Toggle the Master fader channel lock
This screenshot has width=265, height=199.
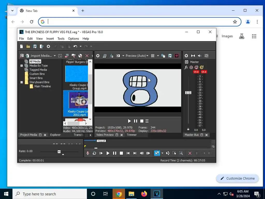(x=188, y=129)
